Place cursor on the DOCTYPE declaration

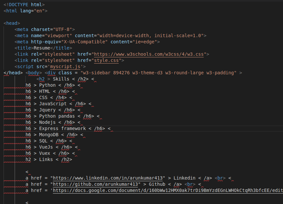pos(24,5)
